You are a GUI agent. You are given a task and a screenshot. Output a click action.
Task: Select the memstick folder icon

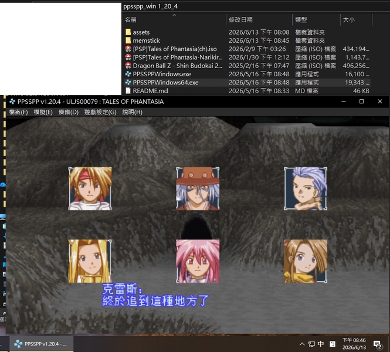point(128,40)
